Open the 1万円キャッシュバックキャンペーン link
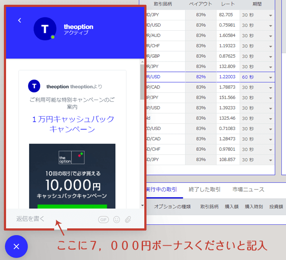 (73, 124)
